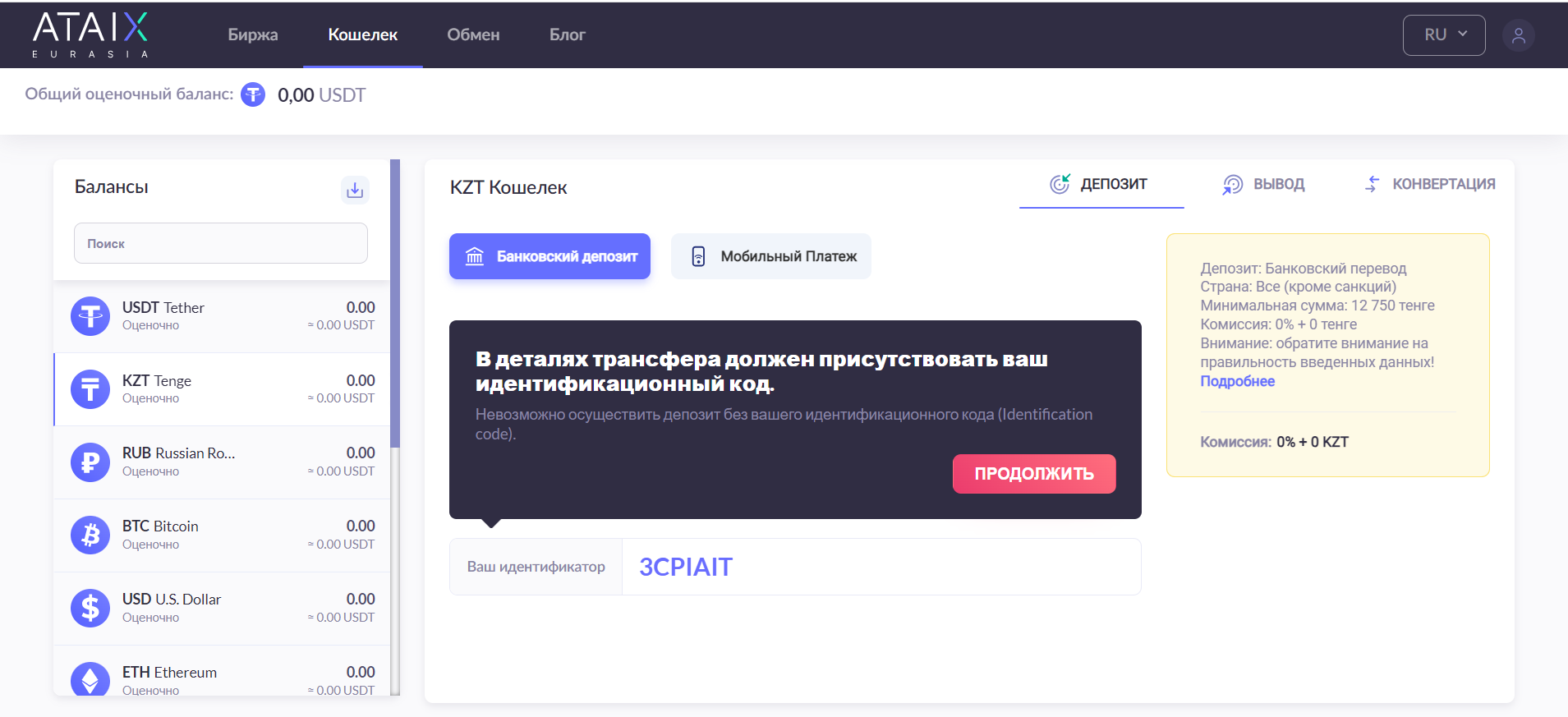
Task: Click the ATAIX Eurasia logo
Action: pyautogui.click(x=90, y=34)
